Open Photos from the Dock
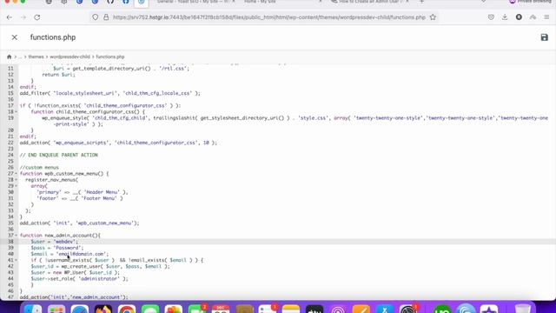Screen dimensions: 556x313 tap(174, 310)
